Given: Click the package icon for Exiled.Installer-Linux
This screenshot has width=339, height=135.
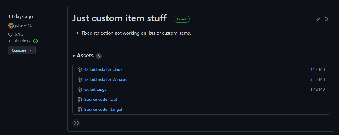Looking at the screenshot, I should coord(79,70).
